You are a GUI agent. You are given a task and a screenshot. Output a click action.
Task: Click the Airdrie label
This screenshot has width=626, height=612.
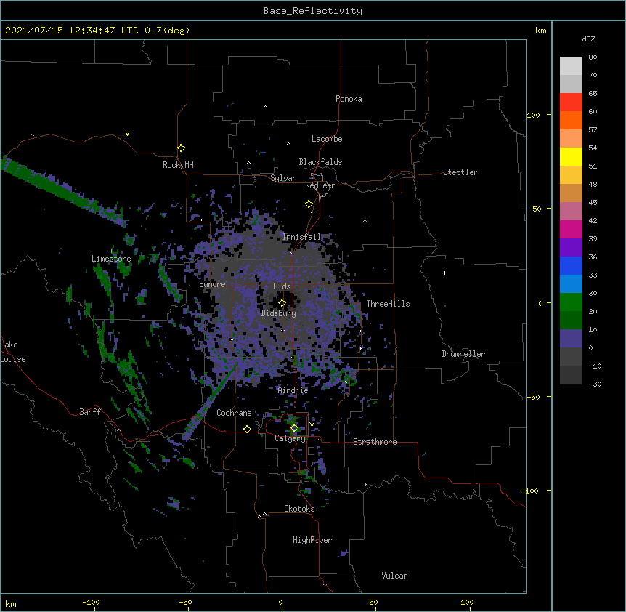(293, 390)
